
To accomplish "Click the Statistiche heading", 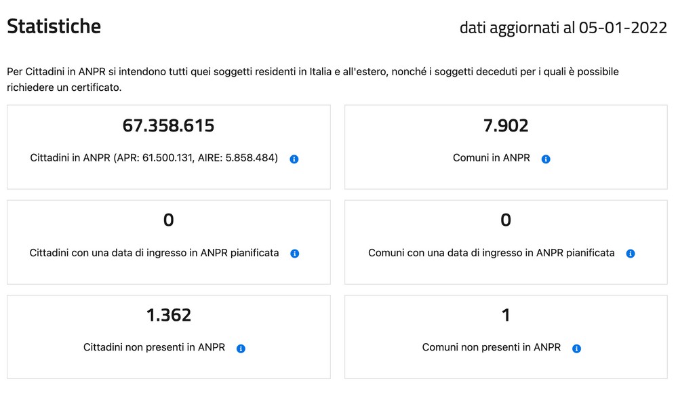I will pos(54,26).
